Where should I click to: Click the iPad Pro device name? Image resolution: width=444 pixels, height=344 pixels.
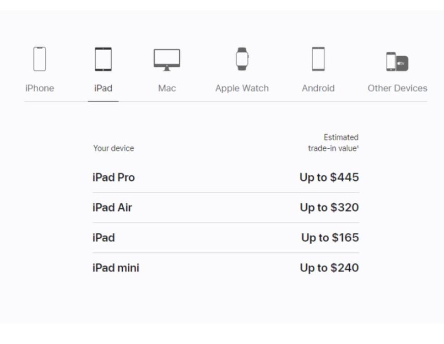pyautogui.click(x=114, y=177)
